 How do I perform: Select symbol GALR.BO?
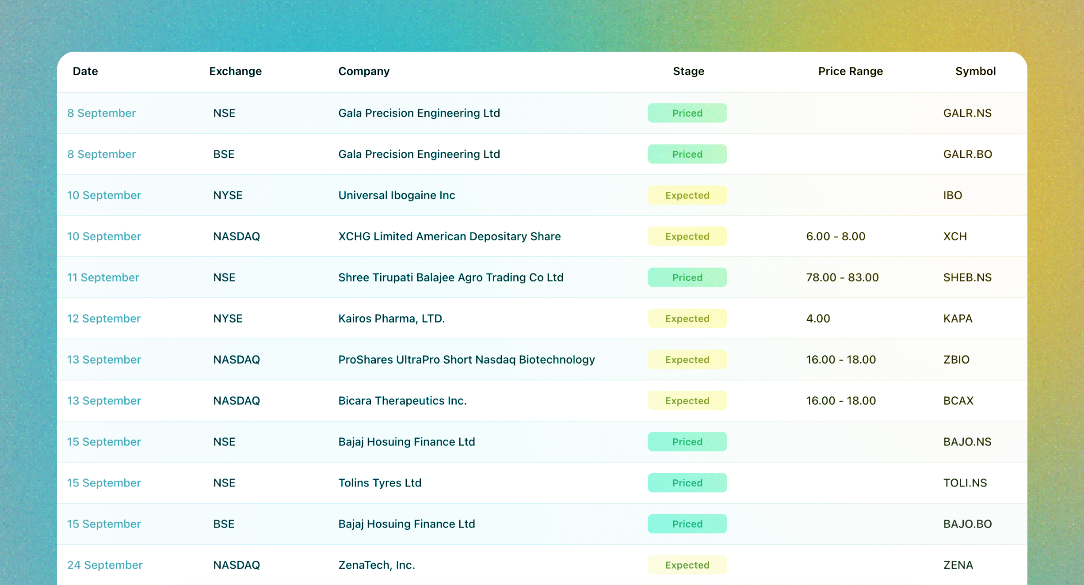pyautogui.click(x=968, y=154)
